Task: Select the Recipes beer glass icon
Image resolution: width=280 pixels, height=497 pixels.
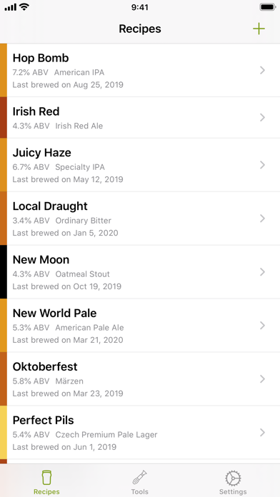Action: coord(46,478)
